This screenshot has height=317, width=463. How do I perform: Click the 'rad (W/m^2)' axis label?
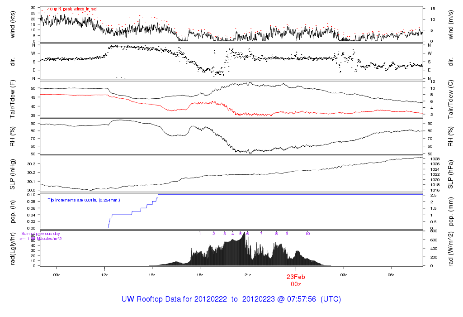[450, 249]
